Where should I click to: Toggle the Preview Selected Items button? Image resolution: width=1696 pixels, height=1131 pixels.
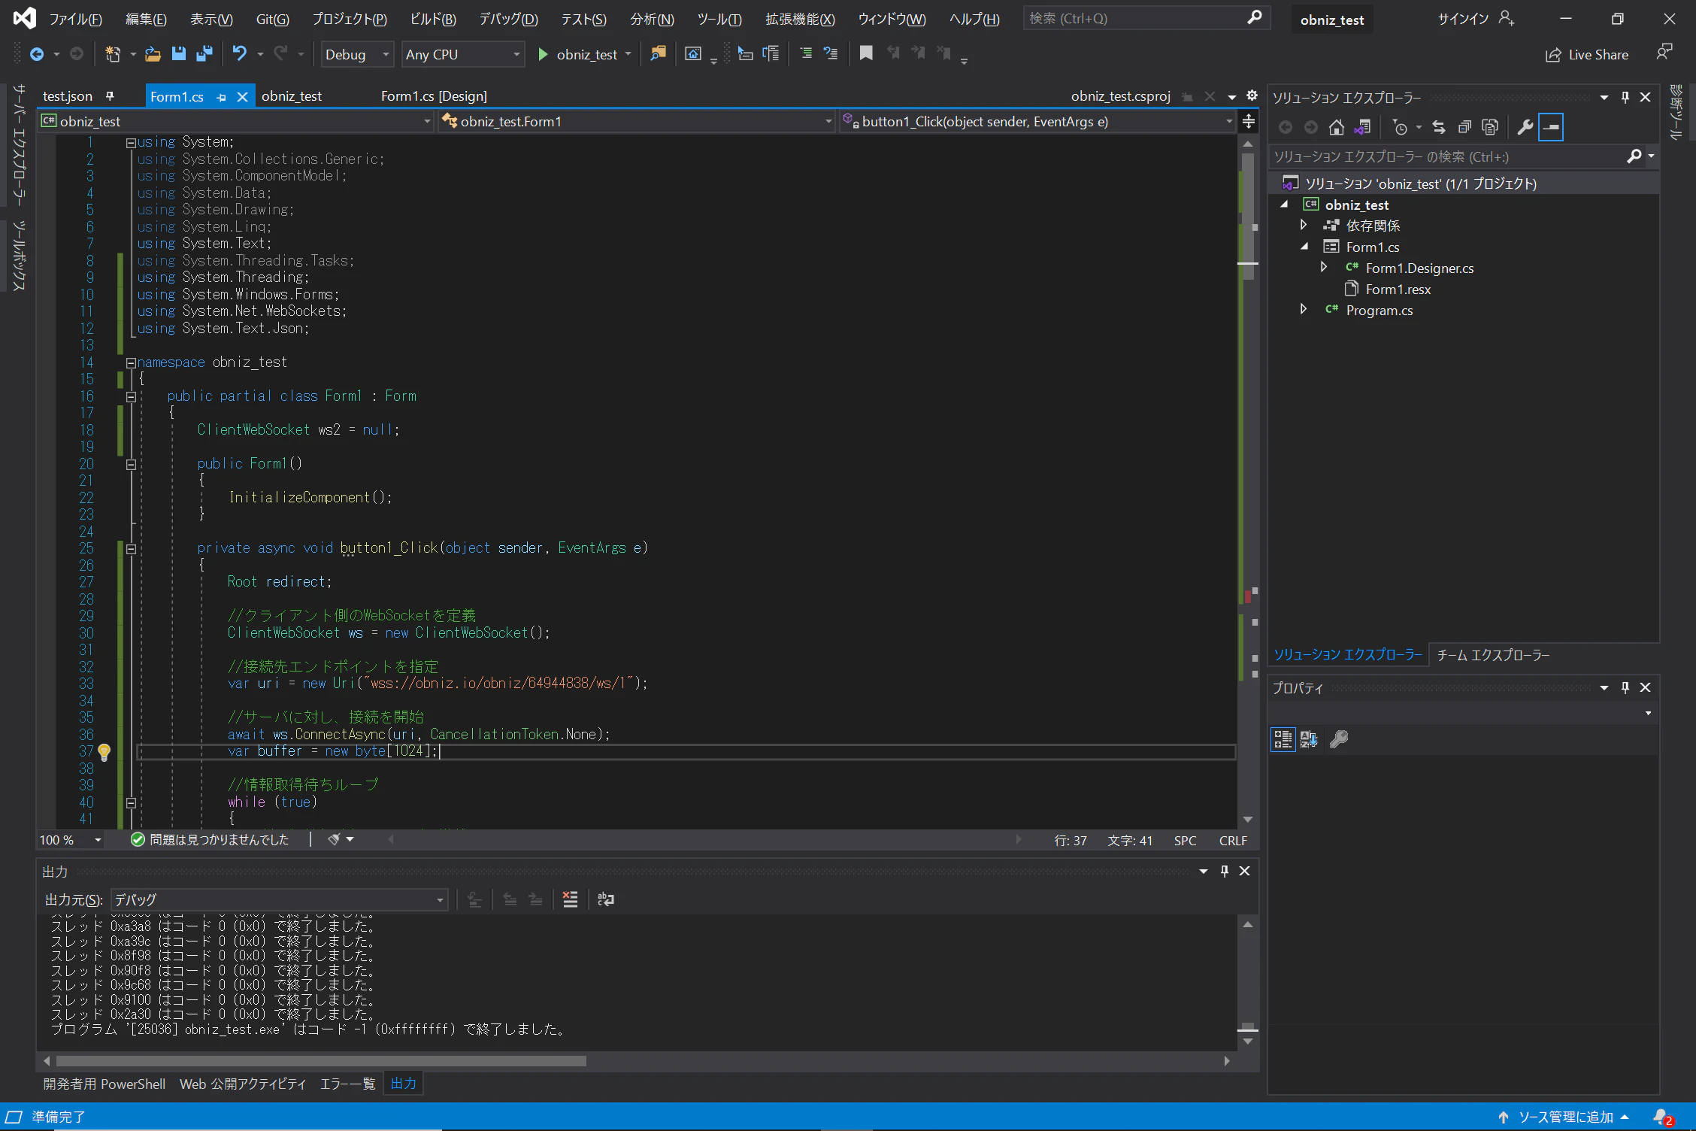pyautogui.click(x=1551, y=127)
